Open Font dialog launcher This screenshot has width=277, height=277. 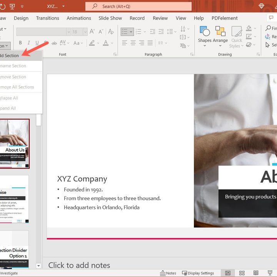pos(115,54)
